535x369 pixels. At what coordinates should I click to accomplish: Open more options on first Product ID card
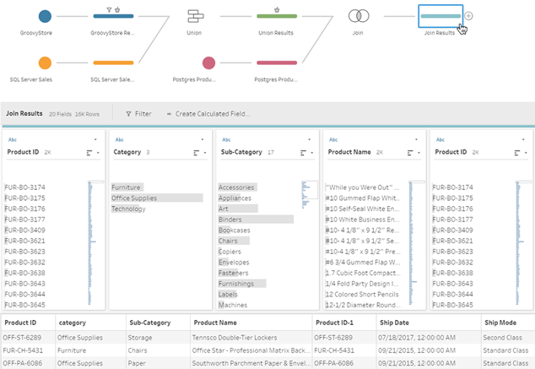95,139
